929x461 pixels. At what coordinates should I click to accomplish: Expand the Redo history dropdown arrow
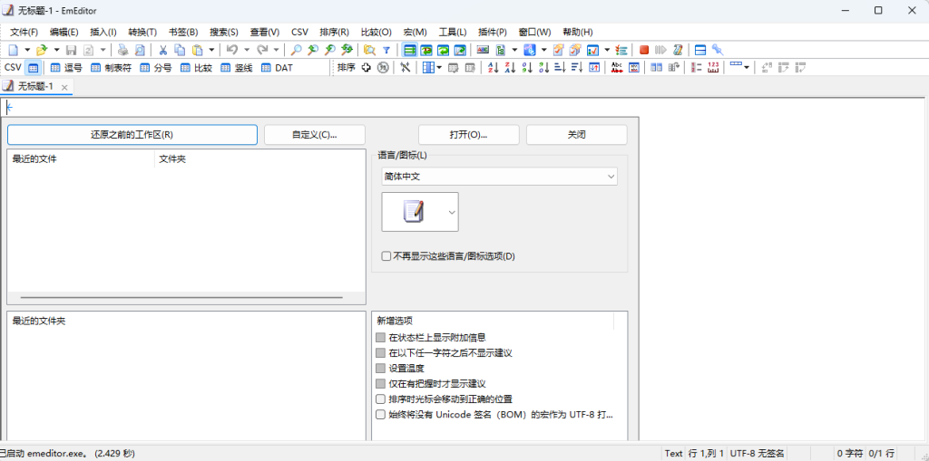[276, 50]
